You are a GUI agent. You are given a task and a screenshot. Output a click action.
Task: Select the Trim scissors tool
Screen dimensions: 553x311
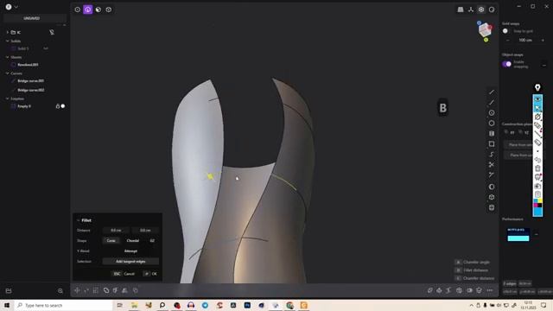(492, 165)
